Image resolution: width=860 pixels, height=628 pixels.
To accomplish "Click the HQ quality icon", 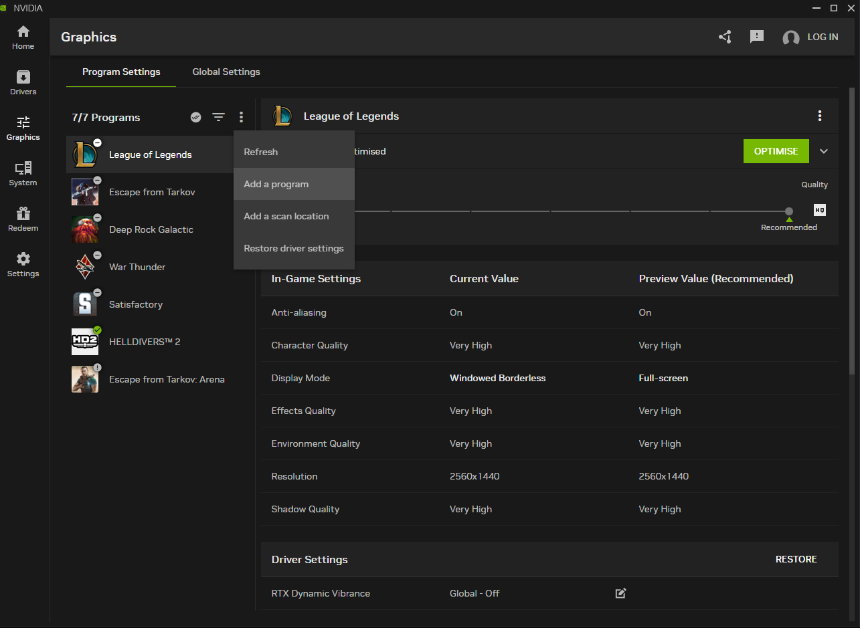I will tap(820, 210).
